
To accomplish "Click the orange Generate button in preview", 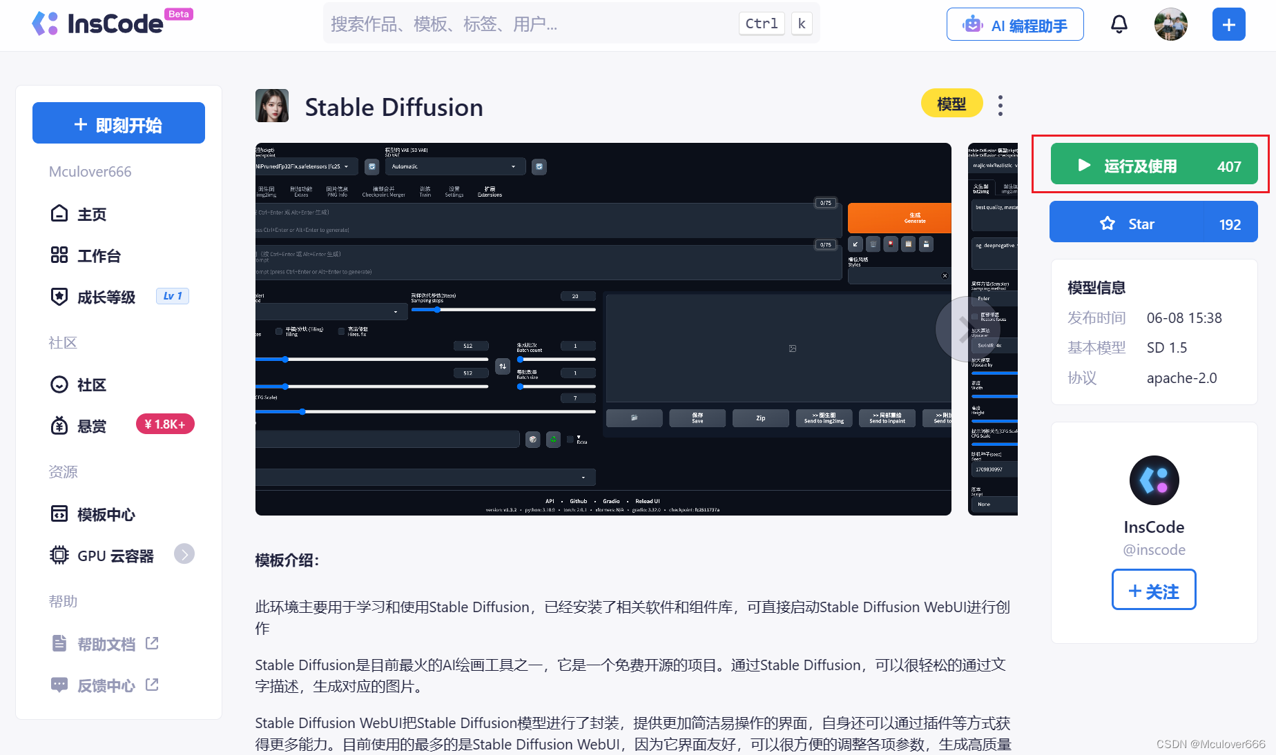I will 900,218.
